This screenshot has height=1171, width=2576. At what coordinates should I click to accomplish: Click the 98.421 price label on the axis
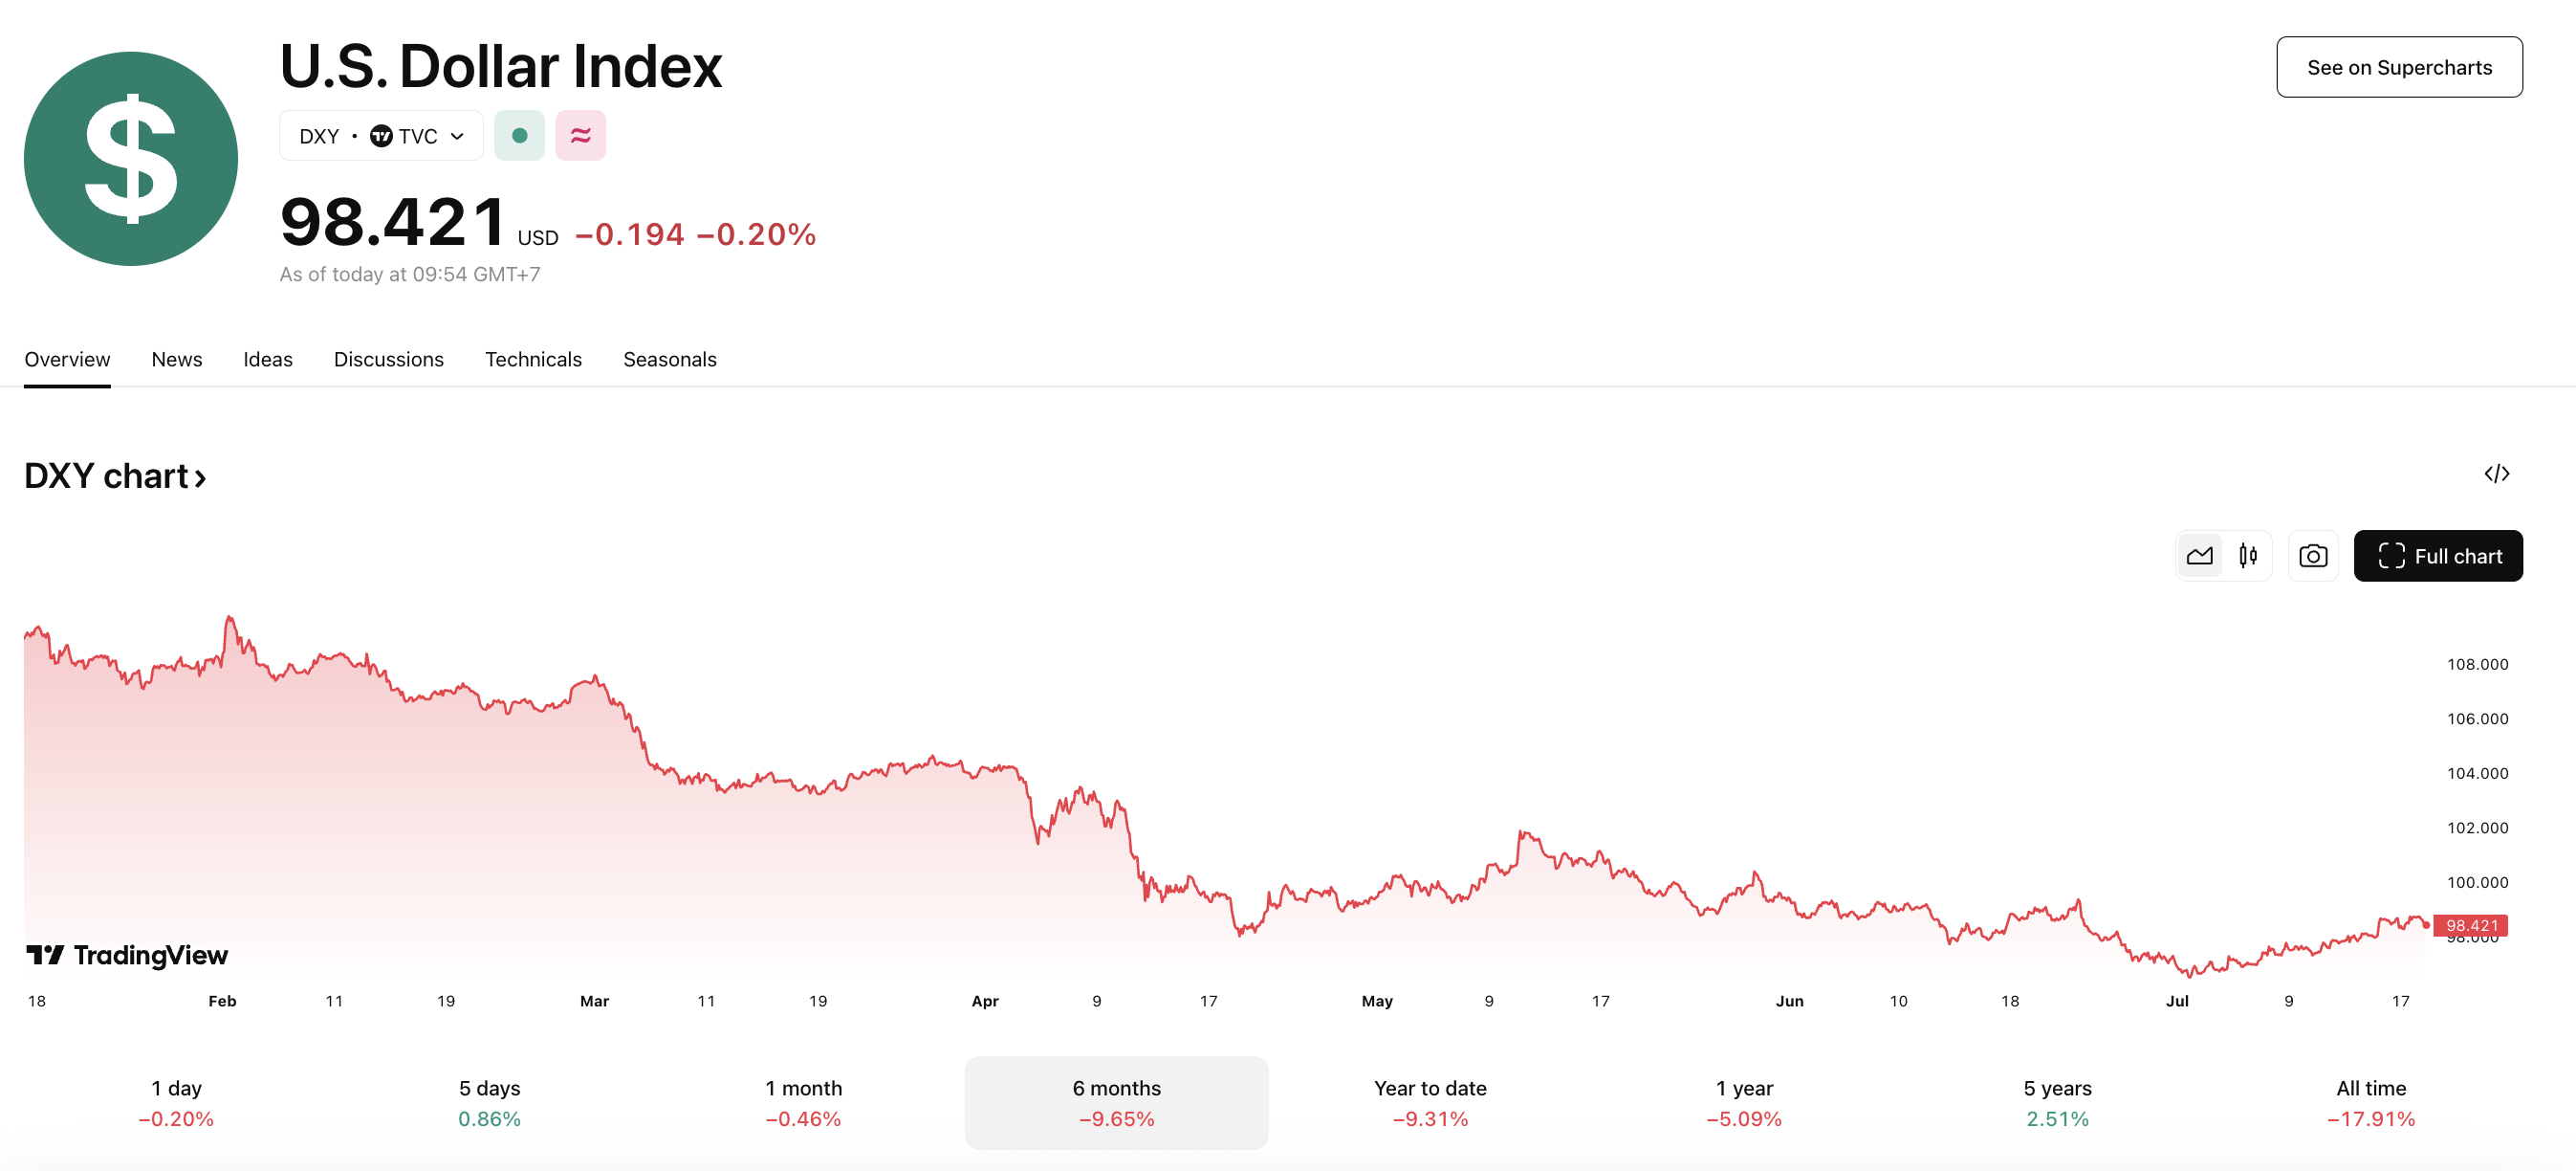click(2470, 925)
